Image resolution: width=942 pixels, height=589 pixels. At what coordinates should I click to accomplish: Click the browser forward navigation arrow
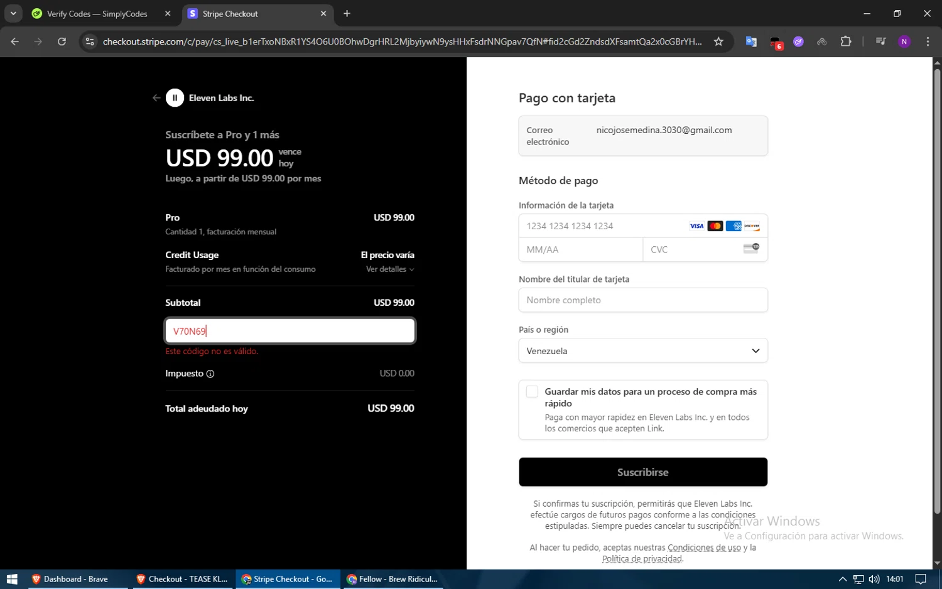point(38,41)
